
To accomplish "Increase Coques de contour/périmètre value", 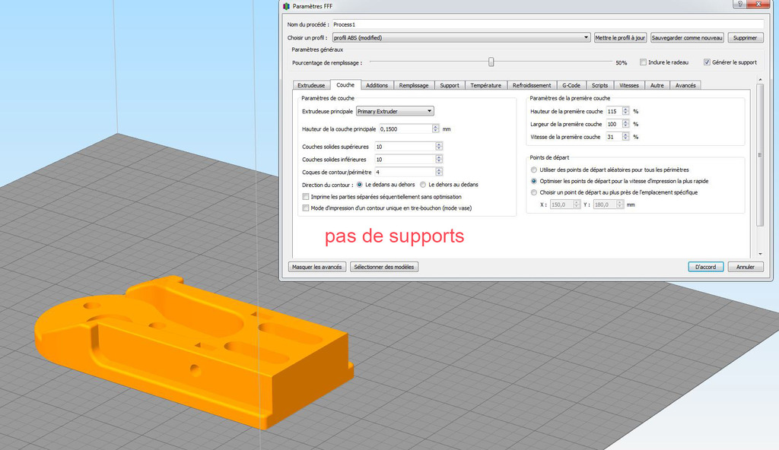I will click(x=438, y=169).
